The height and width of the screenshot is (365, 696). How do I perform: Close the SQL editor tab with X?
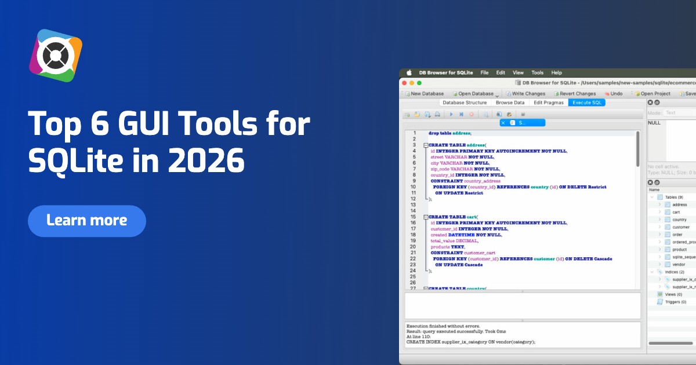503,123
